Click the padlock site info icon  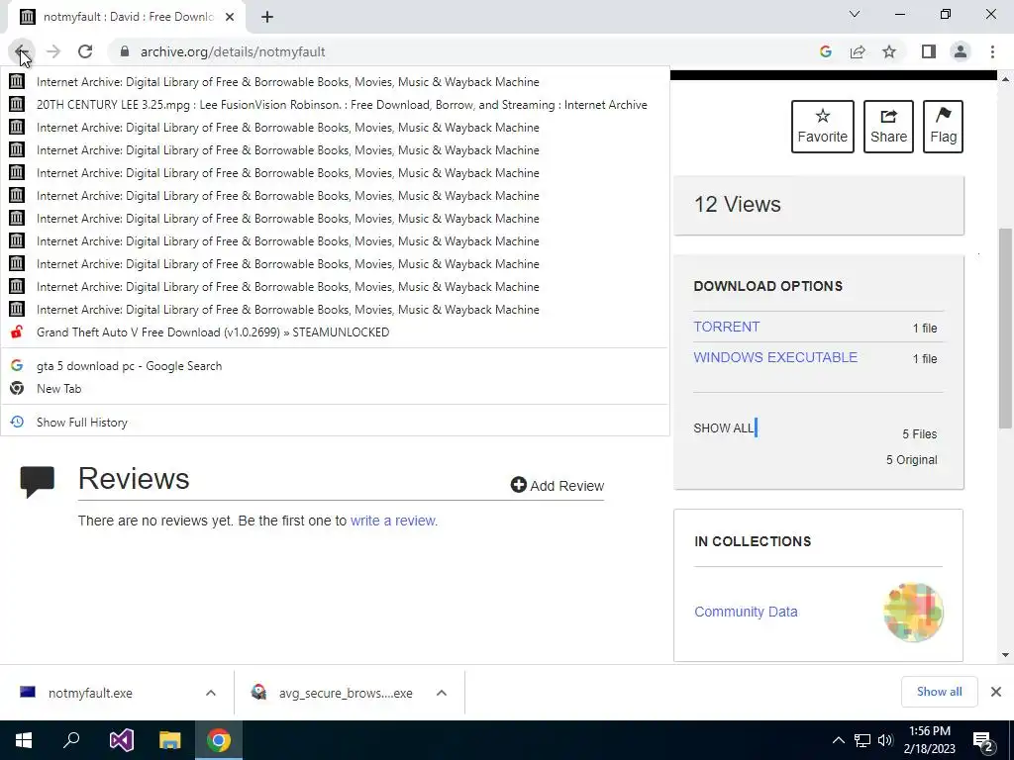[125, 51]
